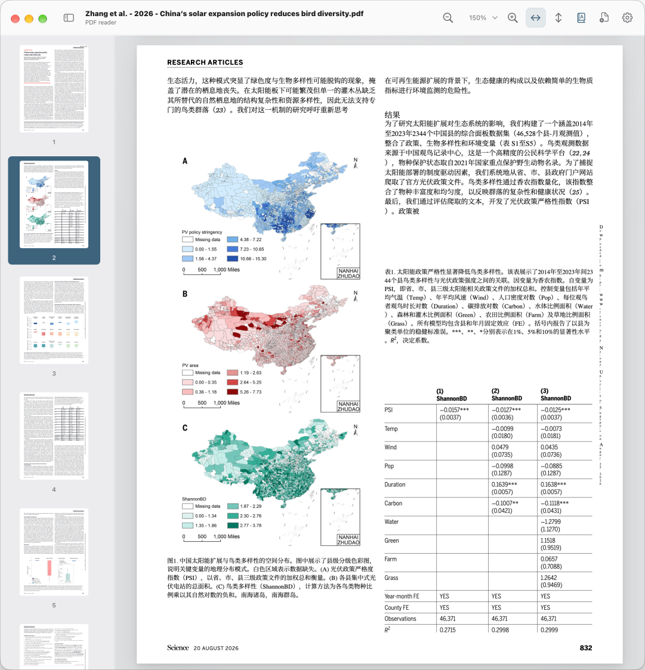
Task: Click the PSI row label in table
Action: (388, 410)
